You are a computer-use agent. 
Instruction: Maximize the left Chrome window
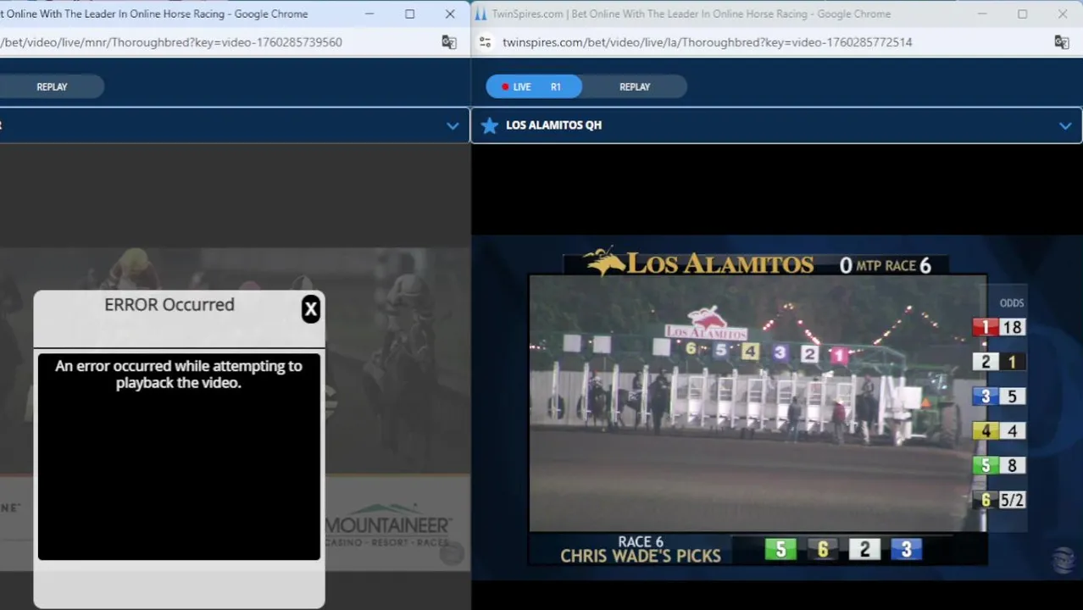tap(409, 14)
